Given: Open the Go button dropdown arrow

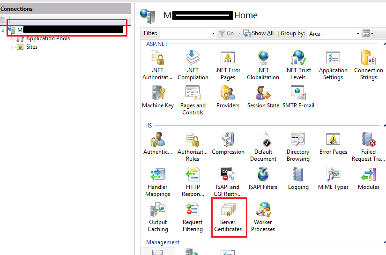Looking at the screenshot, I should coord(239,33).
